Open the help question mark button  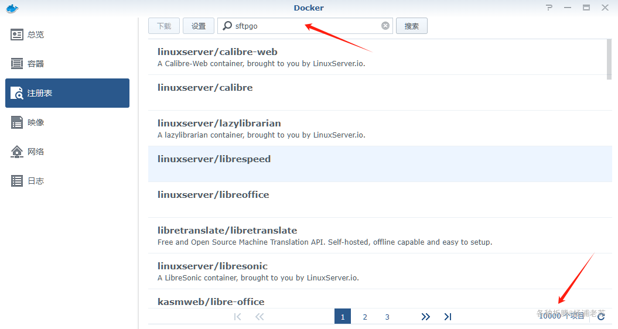point(549,8)
